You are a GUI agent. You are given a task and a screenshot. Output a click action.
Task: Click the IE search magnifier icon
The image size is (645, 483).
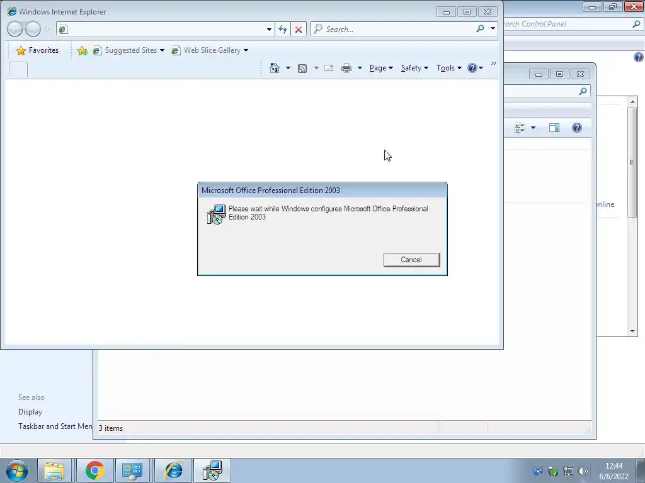tap(480, 29)
